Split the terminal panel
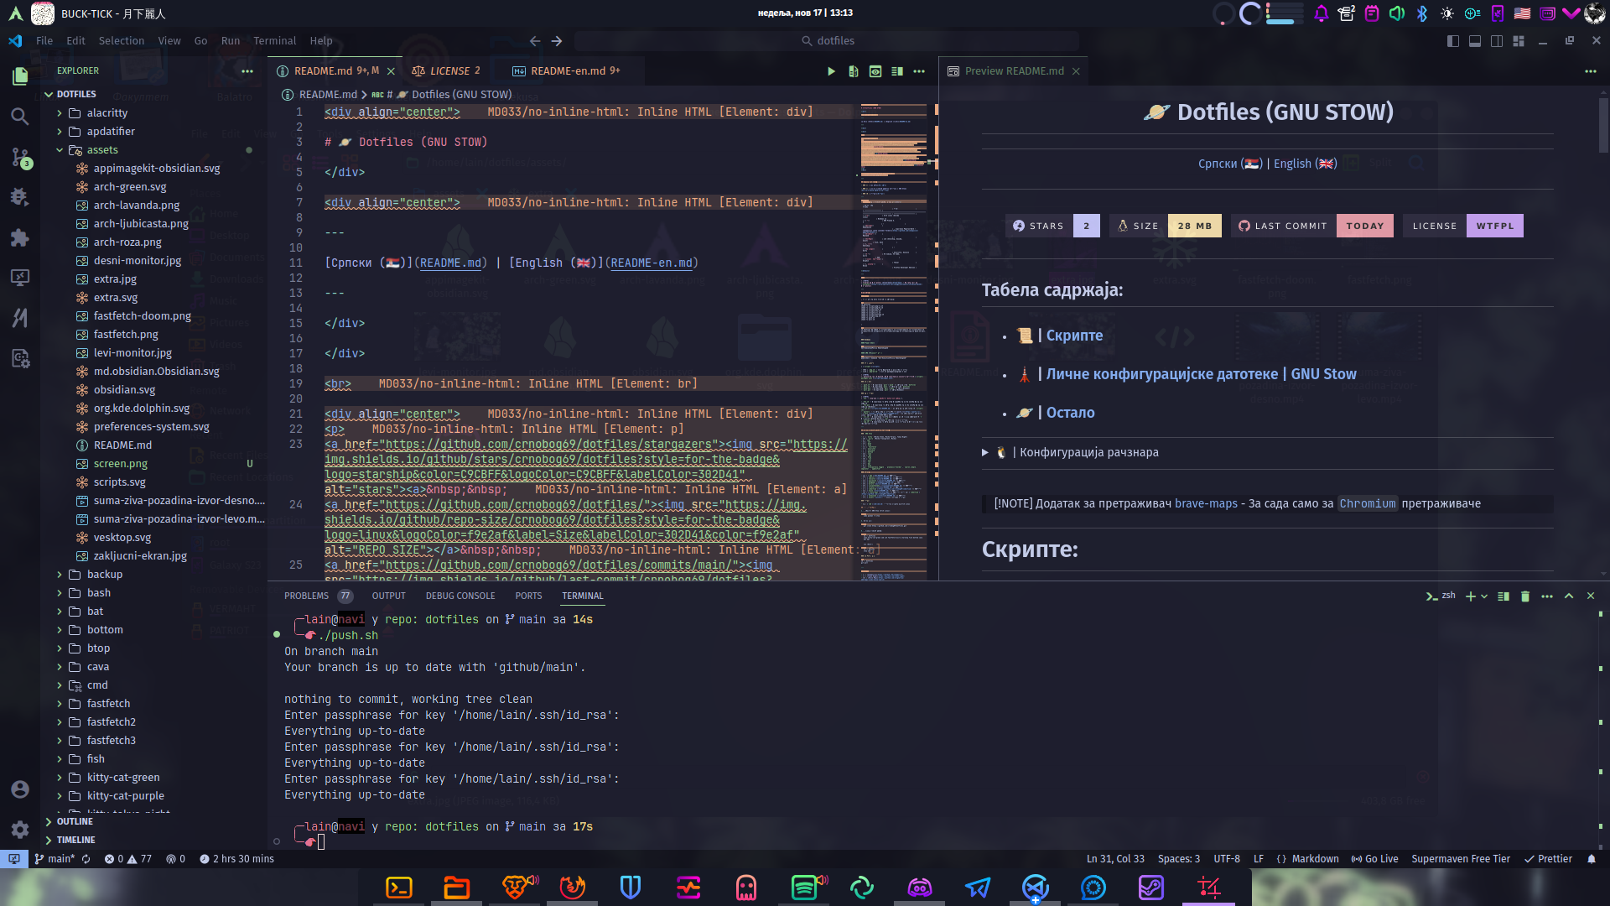This screenshot has width=1610, height=906. pyautogui.click(x=1504, y=596)
